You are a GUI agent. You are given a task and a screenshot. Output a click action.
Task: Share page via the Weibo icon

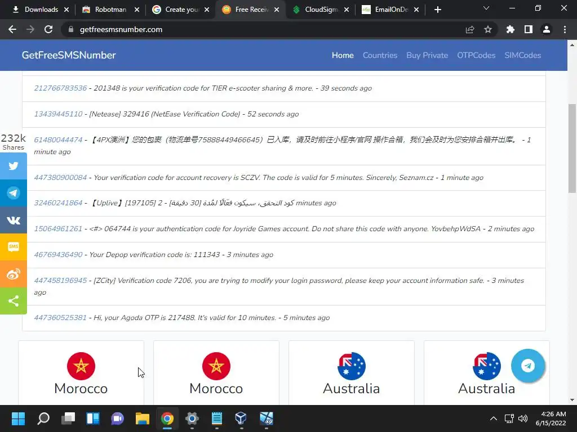[x=14, y=274]
